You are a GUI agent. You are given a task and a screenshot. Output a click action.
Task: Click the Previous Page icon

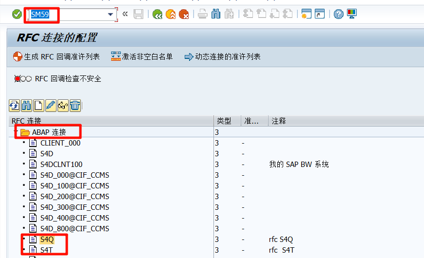click(x=261, y=14)
